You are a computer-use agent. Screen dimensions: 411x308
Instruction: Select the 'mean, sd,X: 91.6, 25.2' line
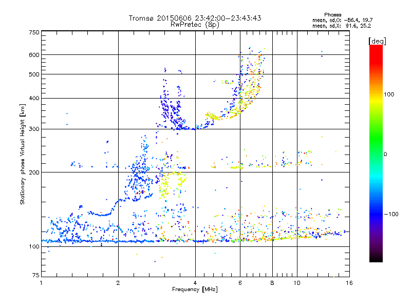pyautogui.click(x=342, y=26)
